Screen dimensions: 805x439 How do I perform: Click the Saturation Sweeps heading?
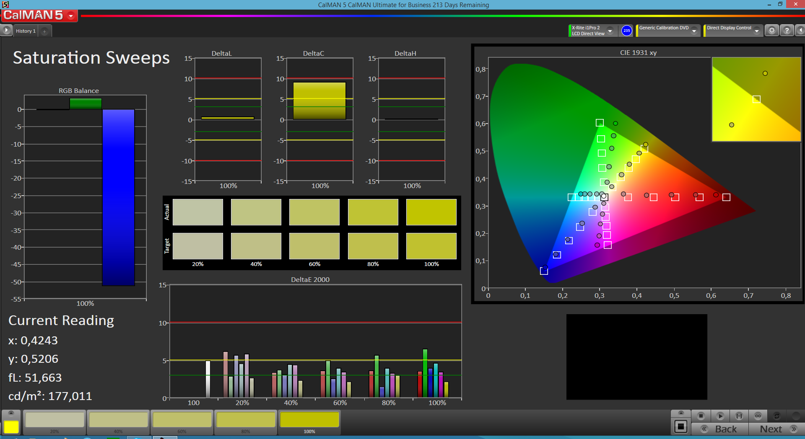pyautogui.click(x=91, y=58)
